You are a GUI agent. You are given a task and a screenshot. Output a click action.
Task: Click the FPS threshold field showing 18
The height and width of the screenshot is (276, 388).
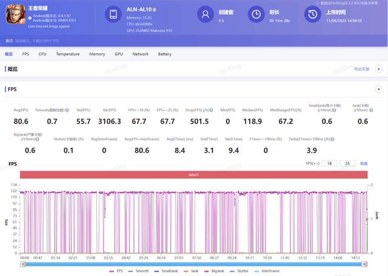coord(330,163)
